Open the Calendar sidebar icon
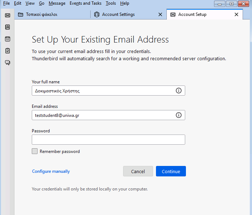The height and width of the screenshot is (215, 252). [x=7, y=39]
